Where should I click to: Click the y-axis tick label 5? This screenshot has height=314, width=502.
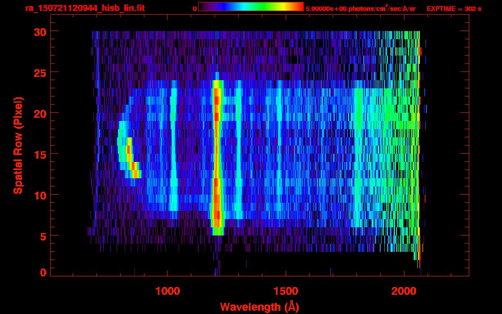coord(43,236)
